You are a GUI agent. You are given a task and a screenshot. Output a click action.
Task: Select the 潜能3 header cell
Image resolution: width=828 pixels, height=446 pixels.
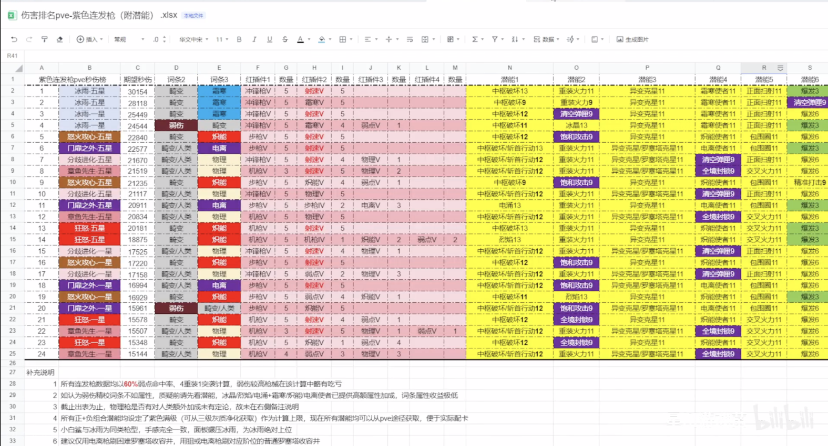click(647, 80)
